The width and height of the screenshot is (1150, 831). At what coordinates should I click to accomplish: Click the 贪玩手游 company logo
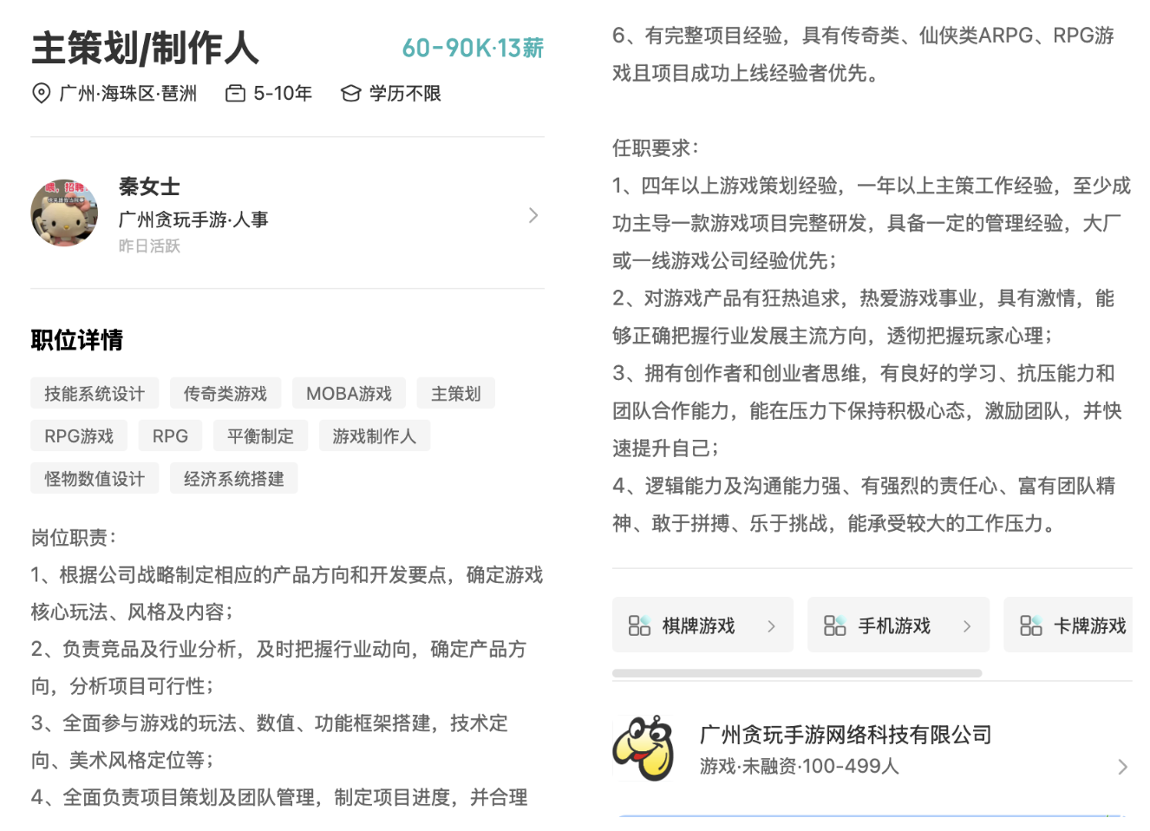click(643, 749)
